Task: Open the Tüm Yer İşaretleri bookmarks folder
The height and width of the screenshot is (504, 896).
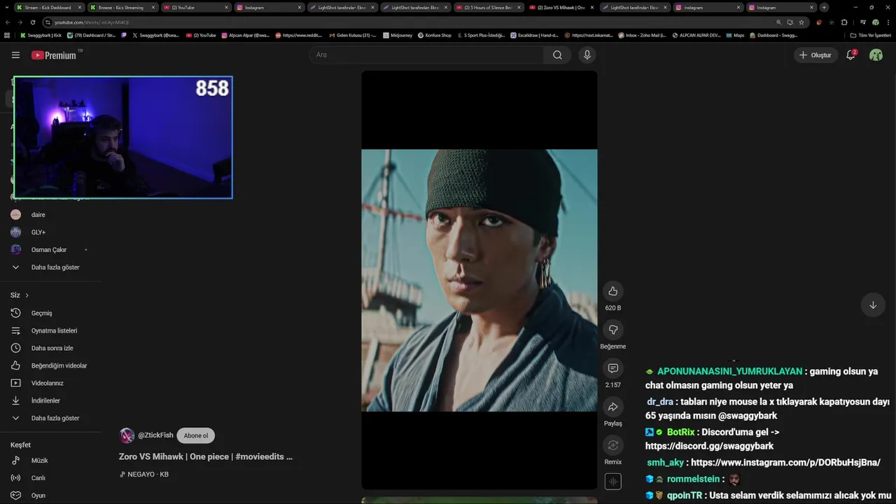Action: pos(870,35)
